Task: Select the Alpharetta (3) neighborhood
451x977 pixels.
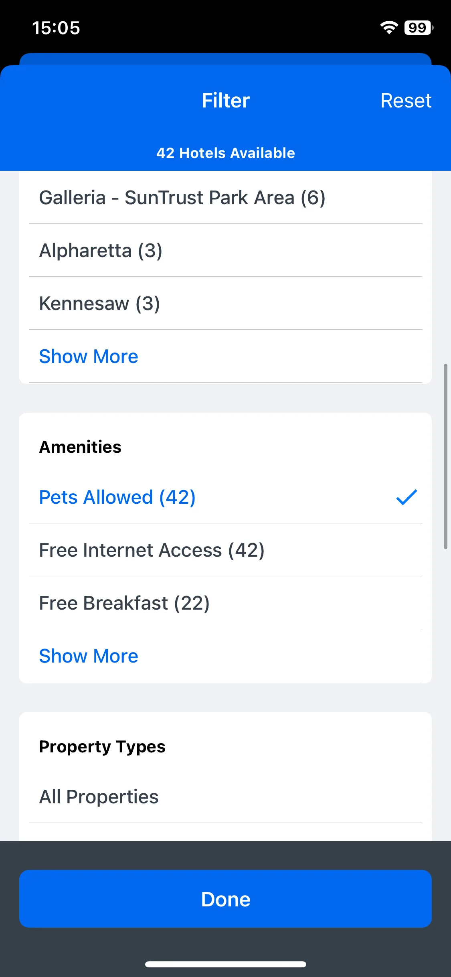Action: tap(225, 250)
